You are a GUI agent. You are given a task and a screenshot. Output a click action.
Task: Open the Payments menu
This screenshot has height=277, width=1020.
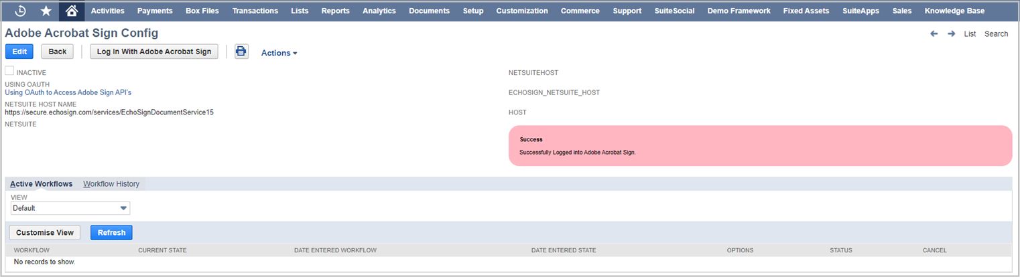pyautogui.click(x=155, y=11)
